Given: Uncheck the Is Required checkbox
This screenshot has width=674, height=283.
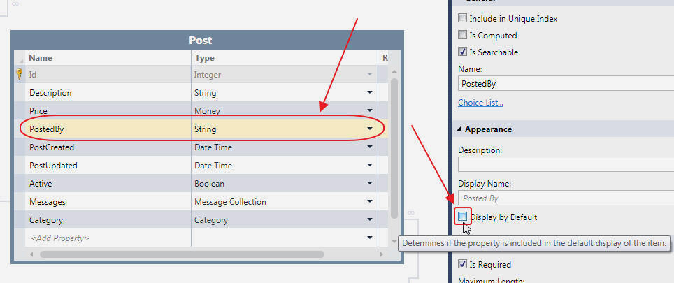Looking at the screenshot, I should 462,264.
